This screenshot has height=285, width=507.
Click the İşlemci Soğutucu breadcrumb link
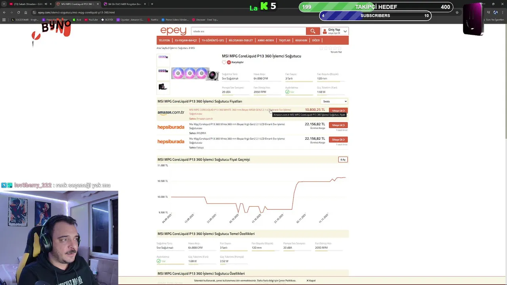click(x=179, y=48)
